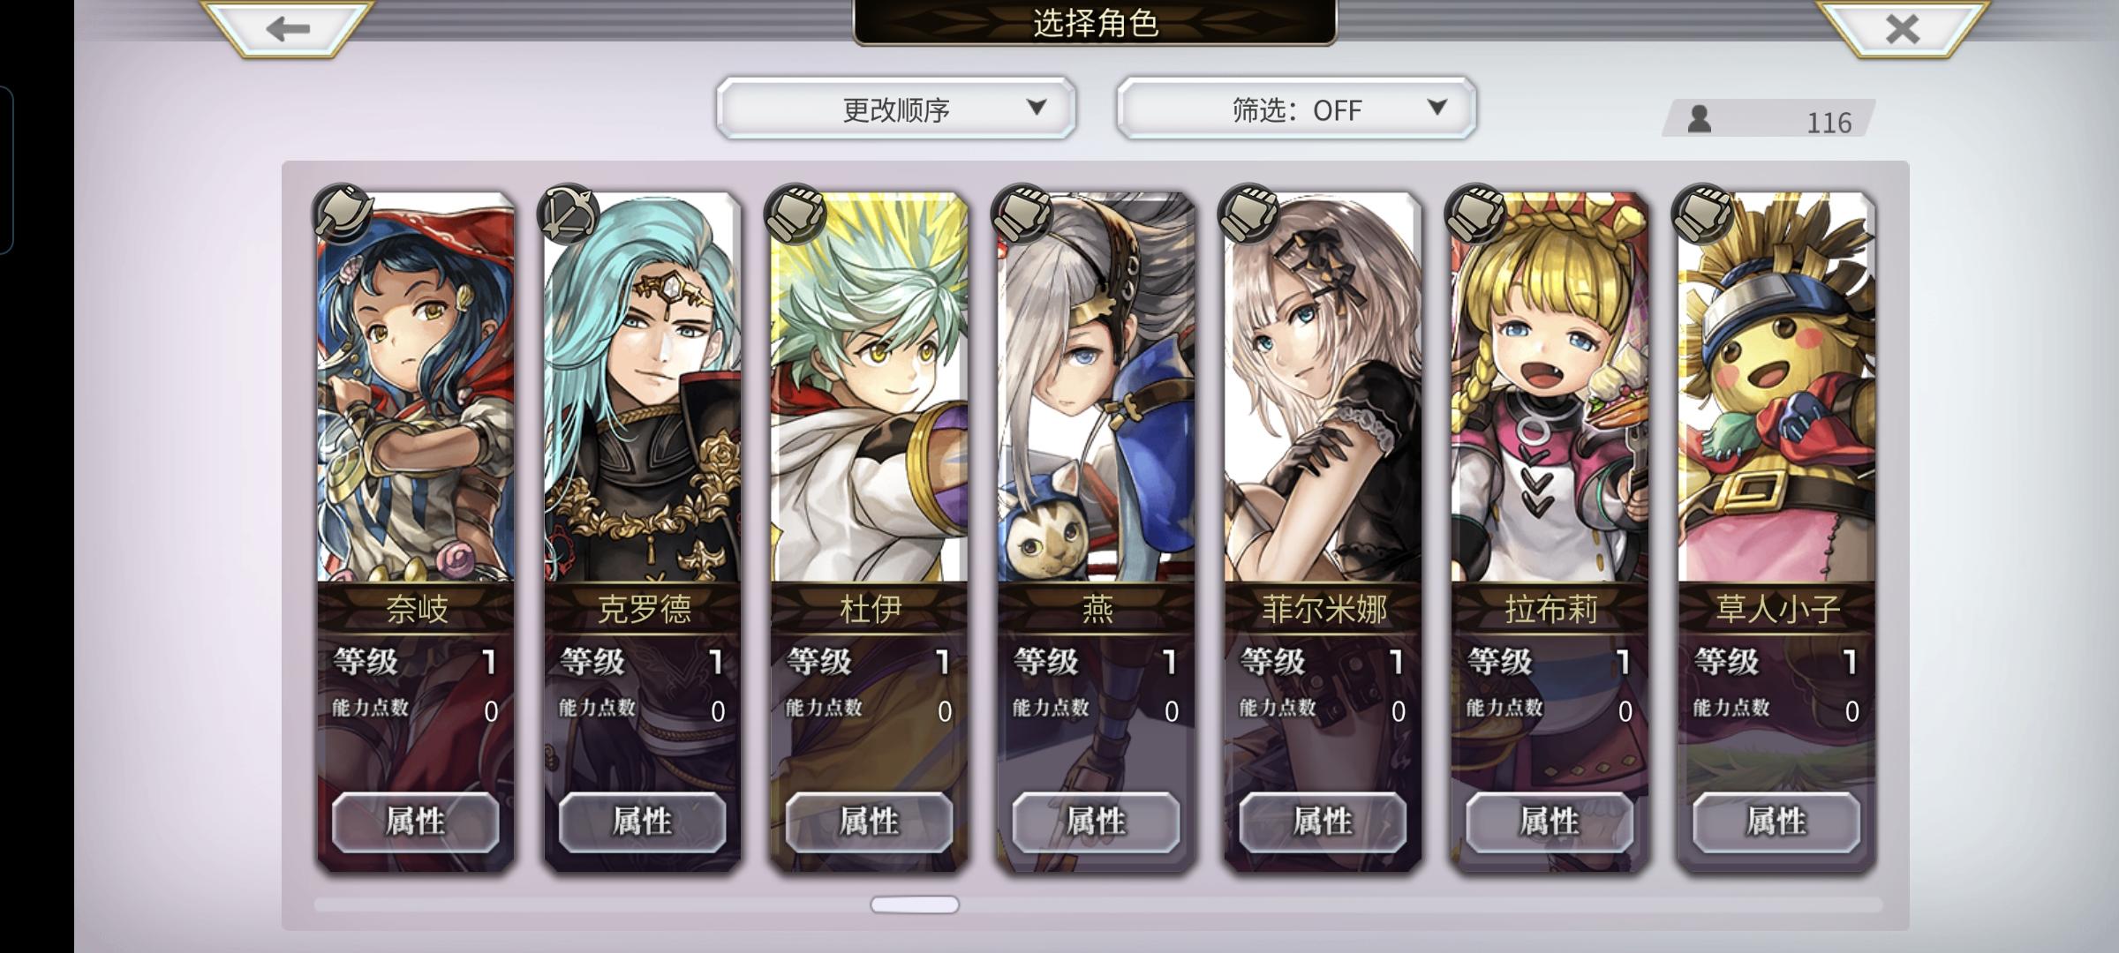Select the 拉布莉 character portrait
The height and width of the screenshot is (953, 2119).
coord(1550,388)
